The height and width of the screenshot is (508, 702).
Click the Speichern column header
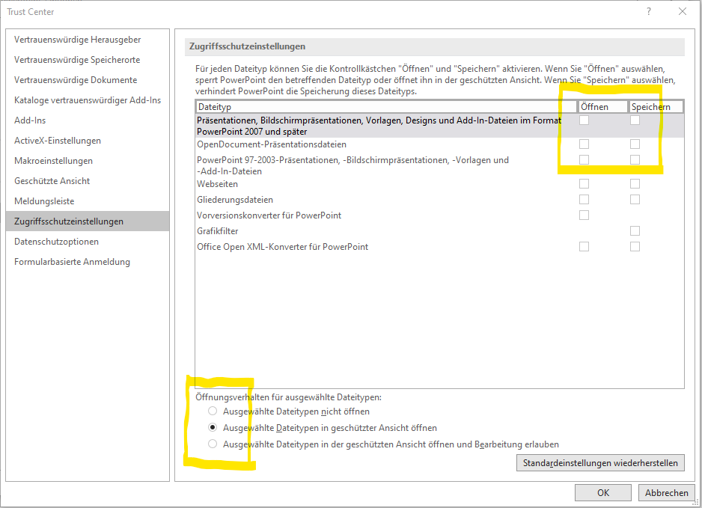[656, 106]
